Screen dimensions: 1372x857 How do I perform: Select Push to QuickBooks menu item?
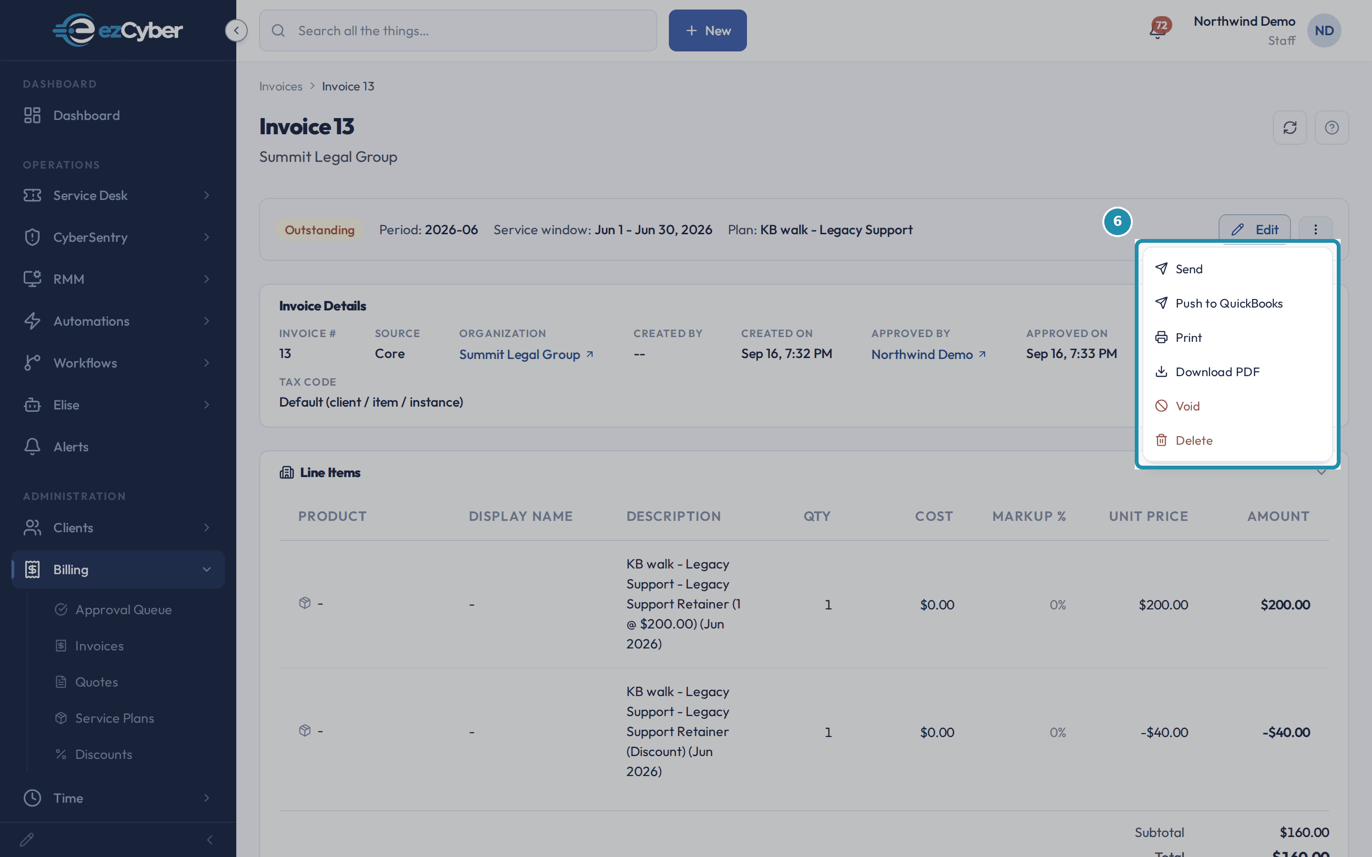(1237, 303)
